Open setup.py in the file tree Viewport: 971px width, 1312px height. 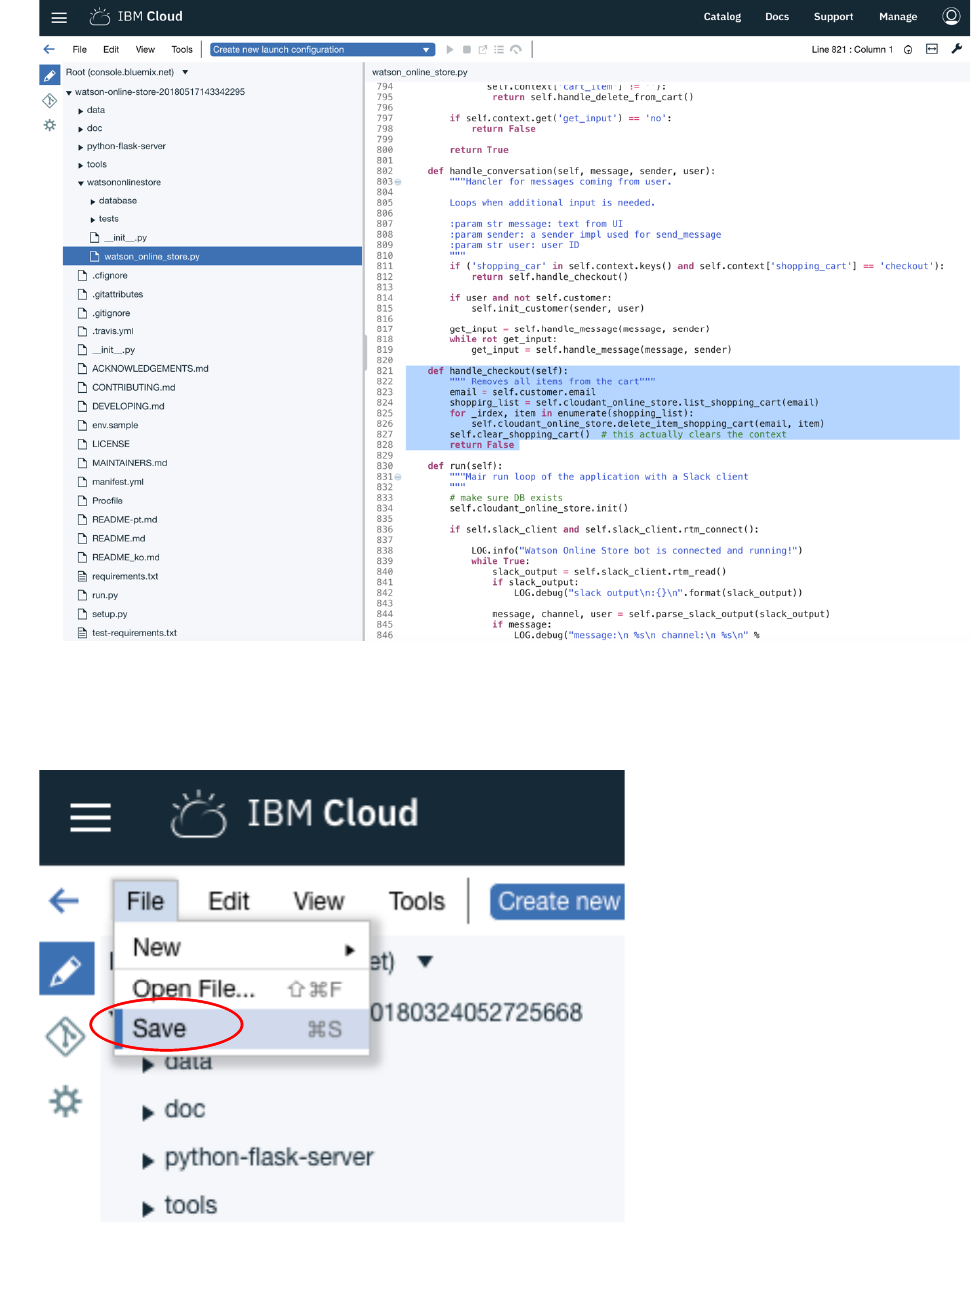(x=110, y=615)
